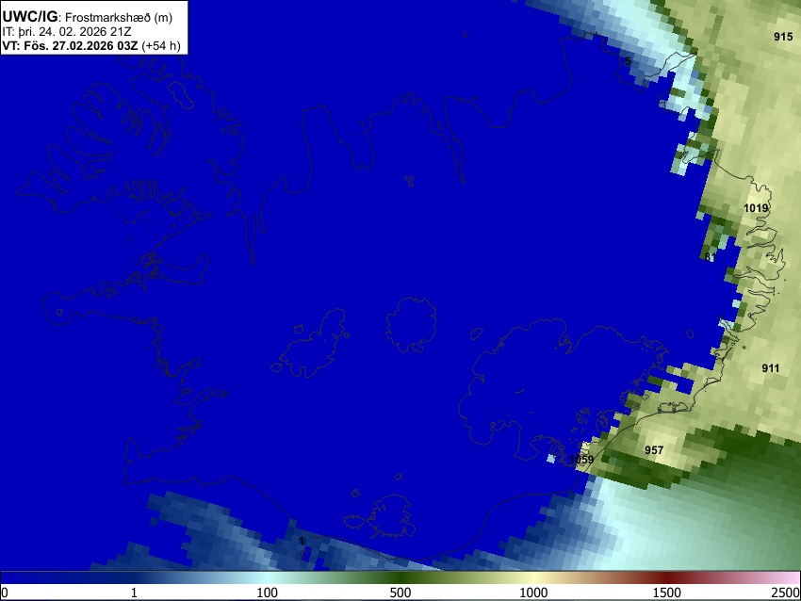Click the color scale label 500
801x601 pixels.
[400, 593]
